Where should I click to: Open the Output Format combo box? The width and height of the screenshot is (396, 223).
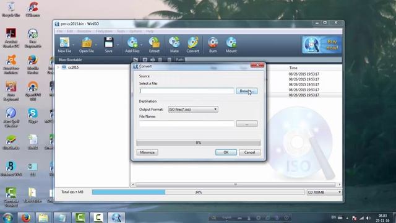click(x=193, y=109)
